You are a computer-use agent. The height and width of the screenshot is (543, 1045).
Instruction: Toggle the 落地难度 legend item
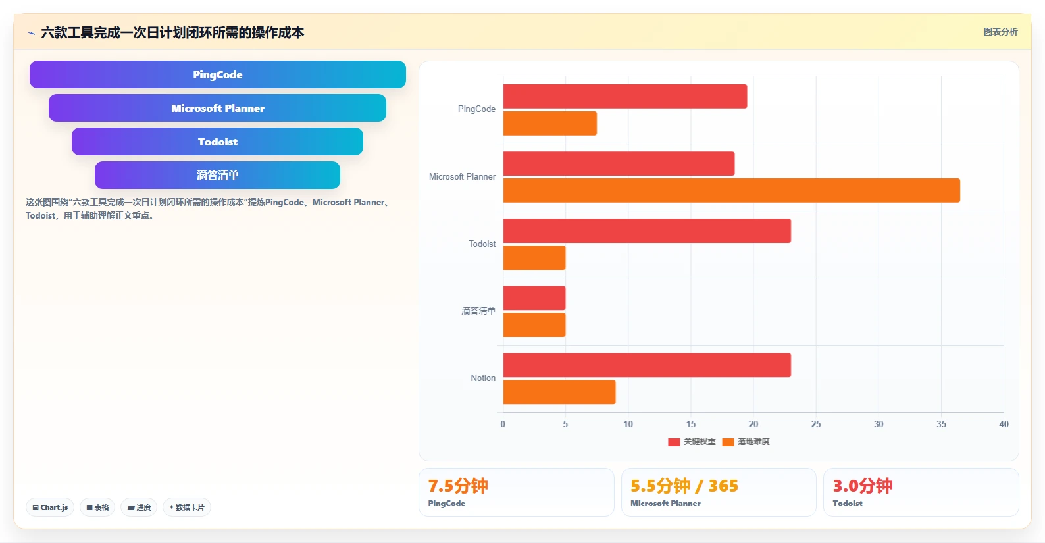[x=746, y=442]
